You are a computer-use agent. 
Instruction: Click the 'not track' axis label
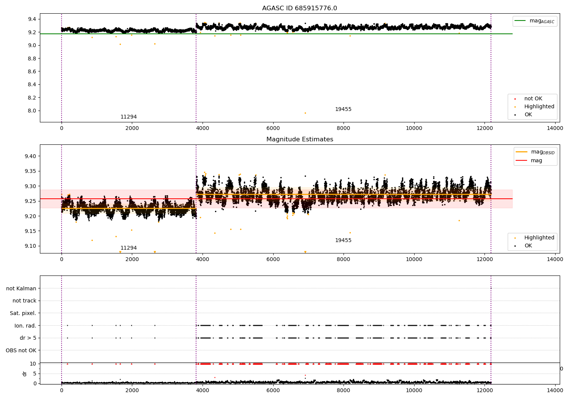click(24, 301)
